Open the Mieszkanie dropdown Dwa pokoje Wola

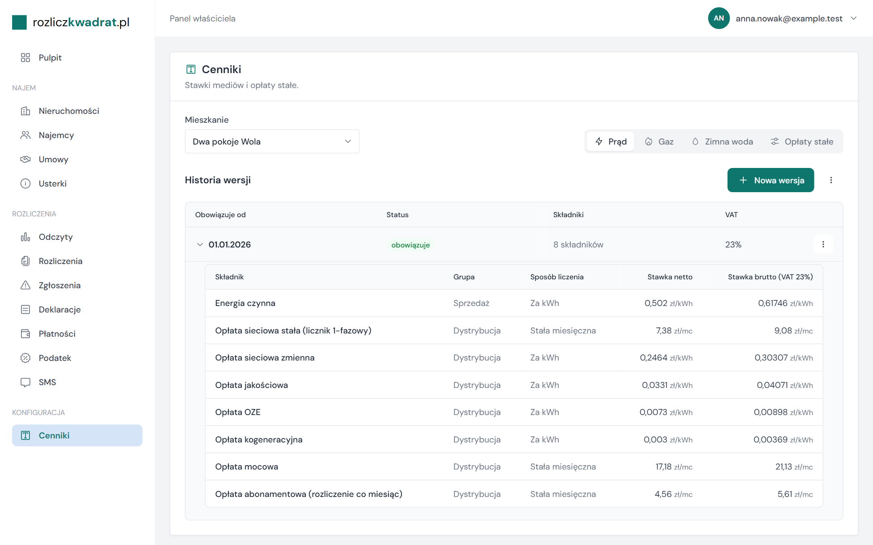(272, 141)
